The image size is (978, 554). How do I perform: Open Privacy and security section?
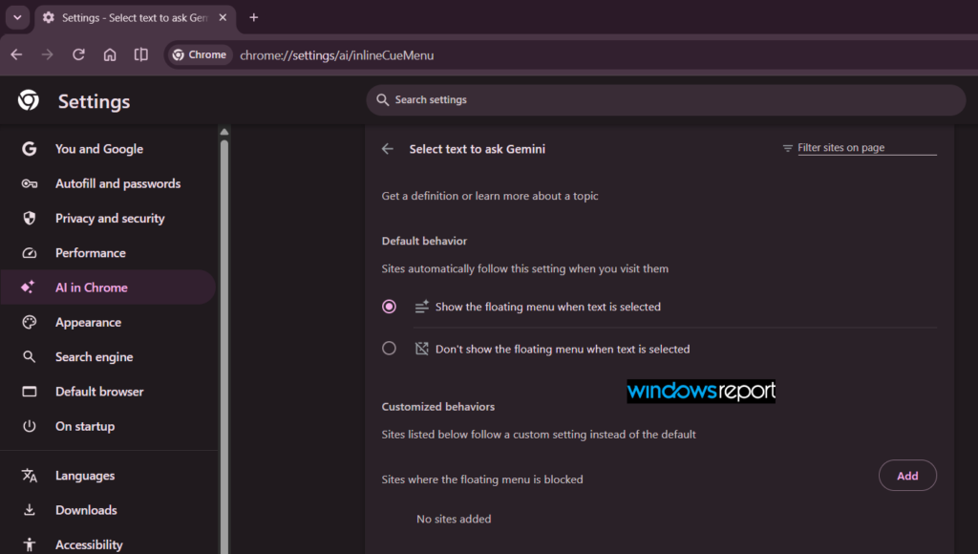(109, 219)
